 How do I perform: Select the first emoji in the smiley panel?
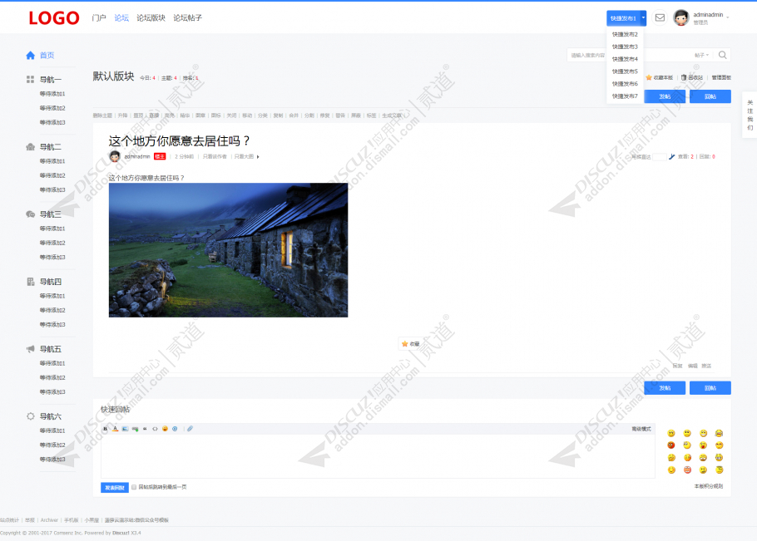point(671,434)
